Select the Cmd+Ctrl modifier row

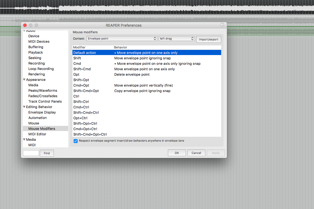147,107
